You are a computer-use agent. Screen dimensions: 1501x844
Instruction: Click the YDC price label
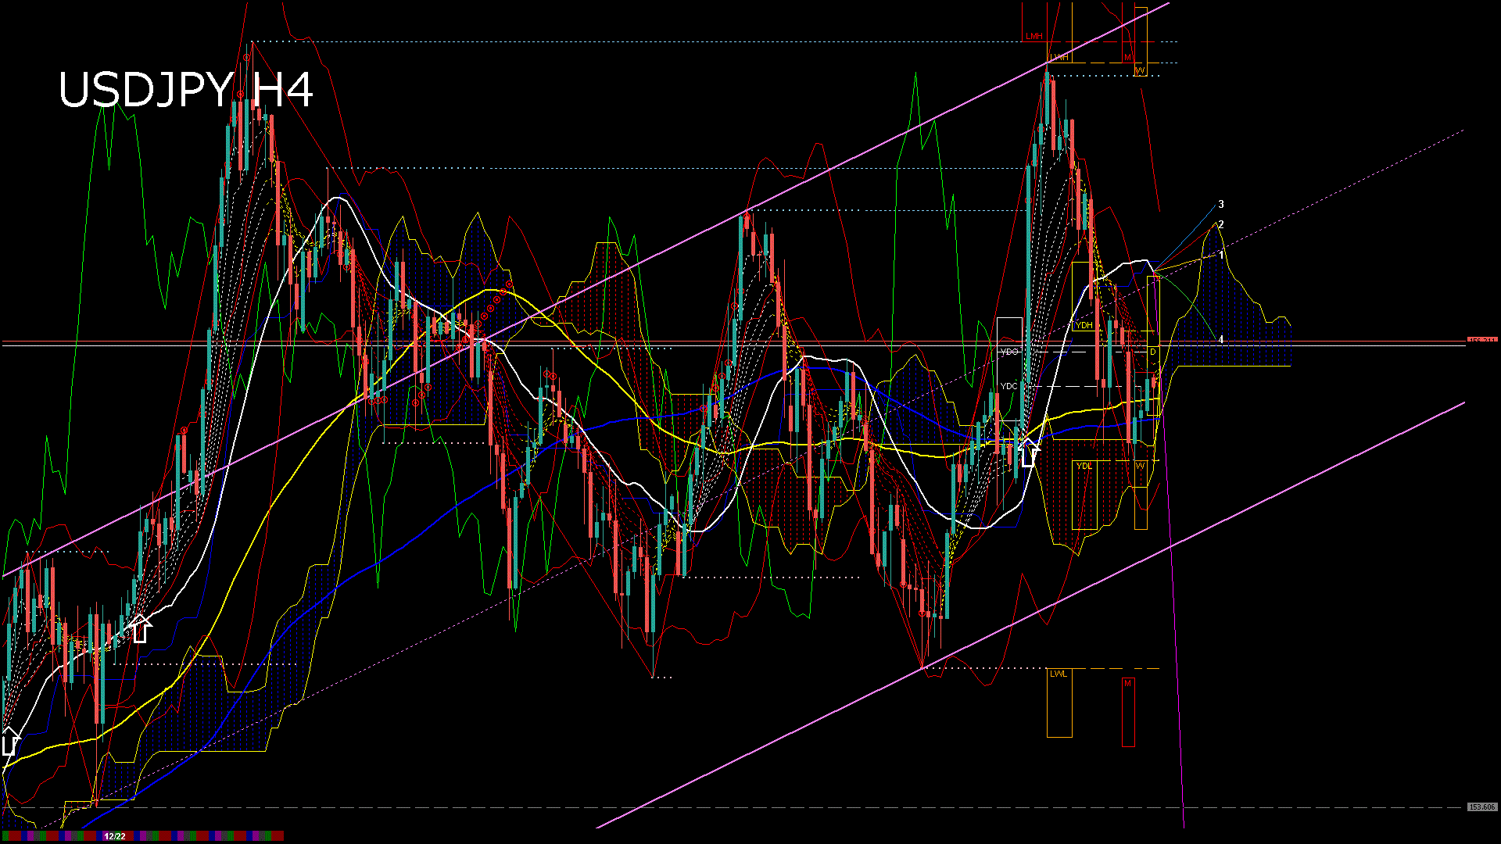click(1009, 386)
